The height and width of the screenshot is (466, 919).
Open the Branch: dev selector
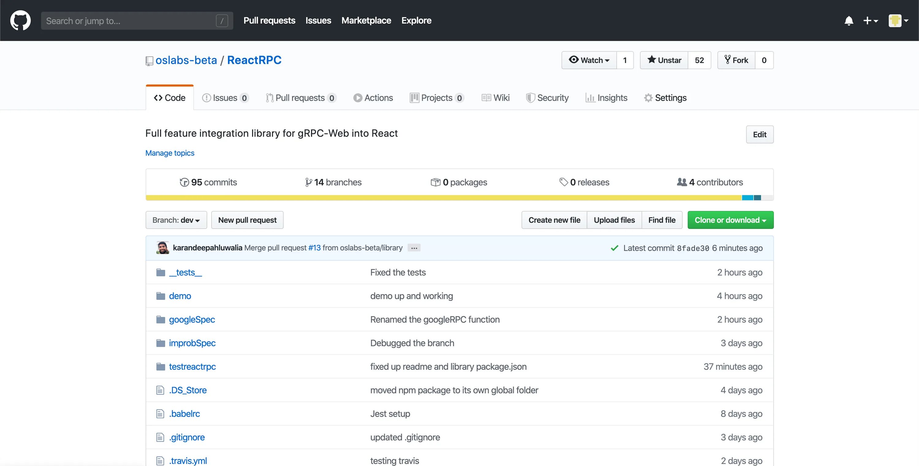[176, 220]
